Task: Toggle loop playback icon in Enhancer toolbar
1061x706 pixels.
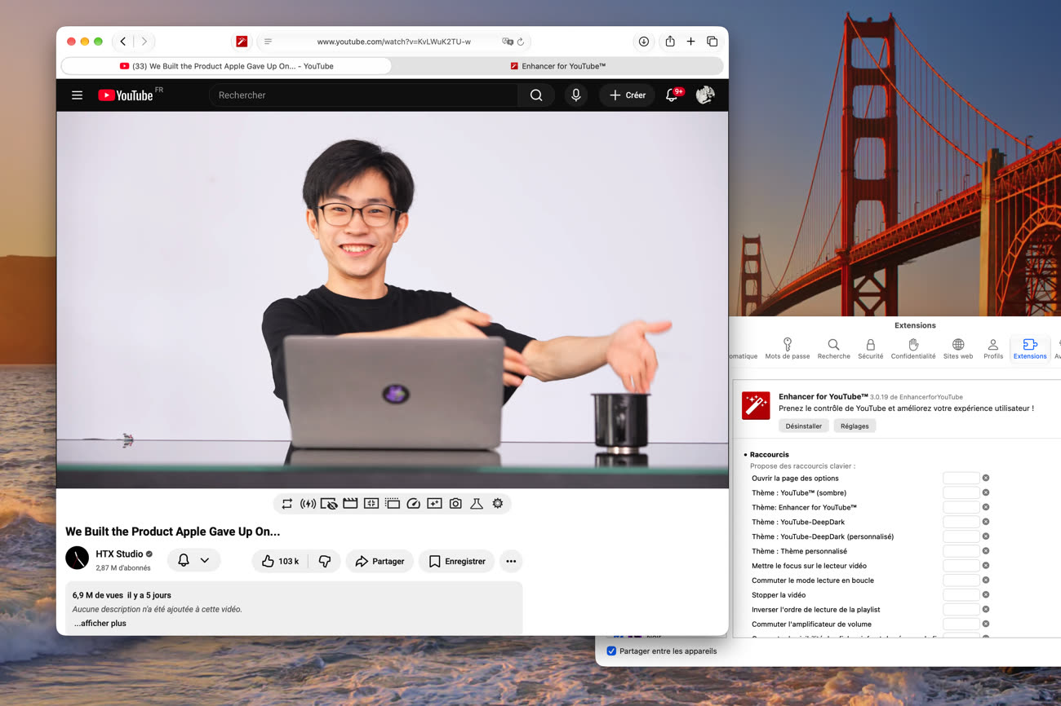Action: 286,504
